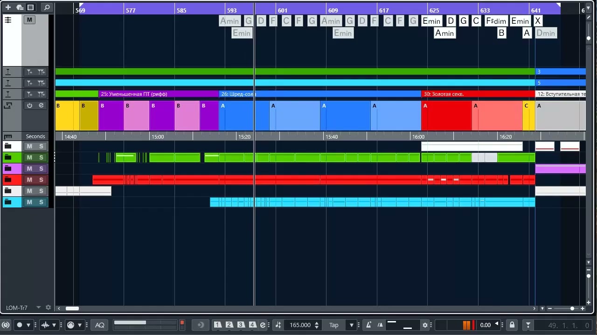Select the Amin chord event near bar 593
Viewport: 597px width, 335px height.
229,20
